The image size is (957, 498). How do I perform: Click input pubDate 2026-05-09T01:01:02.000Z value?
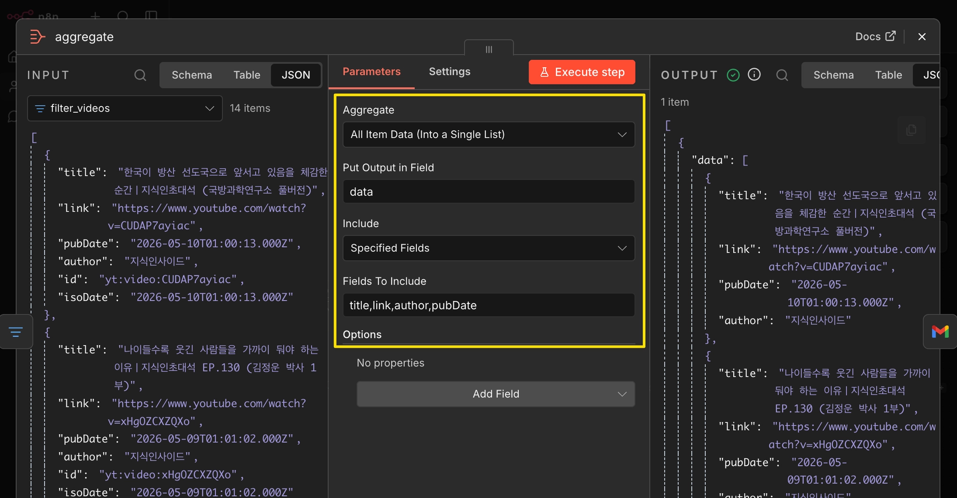[x=212, y=439]
